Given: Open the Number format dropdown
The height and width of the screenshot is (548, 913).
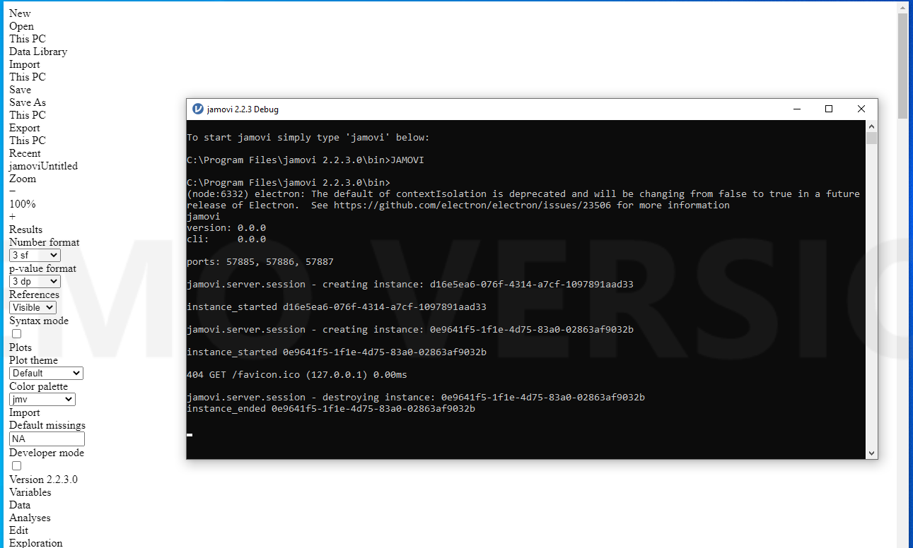Looking at the screenshot, I should (34, 255).
